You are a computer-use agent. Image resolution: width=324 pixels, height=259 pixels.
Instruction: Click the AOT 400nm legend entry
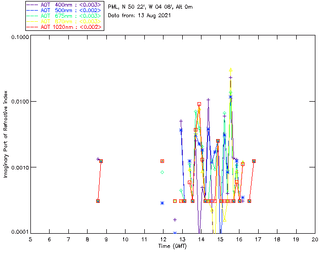pos(64,5)
